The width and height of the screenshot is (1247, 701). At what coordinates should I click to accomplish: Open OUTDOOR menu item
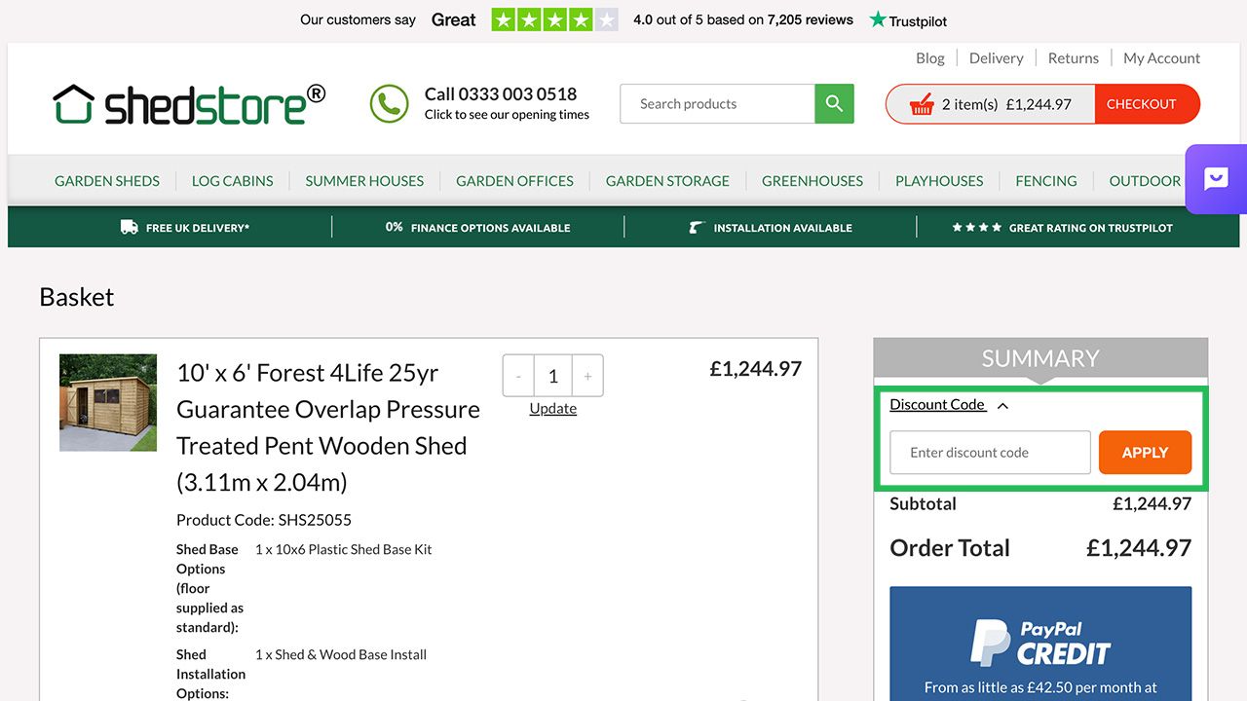tap(1145, 181)
